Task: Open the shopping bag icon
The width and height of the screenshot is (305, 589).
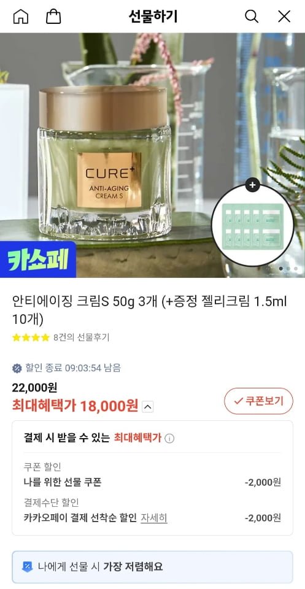Action: (53, 17)
